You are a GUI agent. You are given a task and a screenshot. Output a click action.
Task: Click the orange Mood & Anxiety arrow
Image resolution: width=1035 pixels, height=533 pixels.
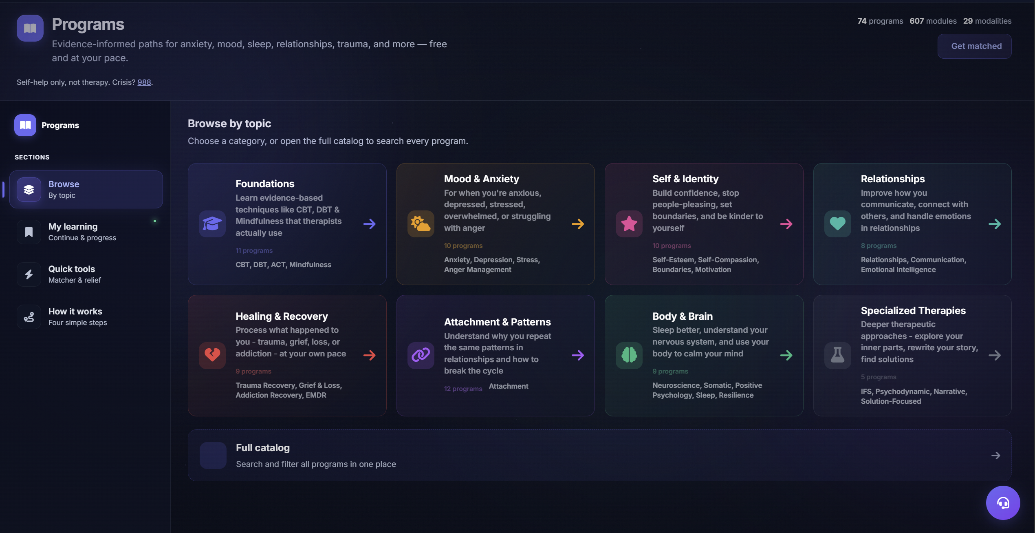(x=578, y=224)
